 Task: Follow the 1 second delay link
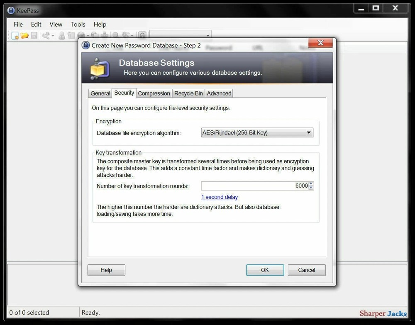(x=220, y=197)
